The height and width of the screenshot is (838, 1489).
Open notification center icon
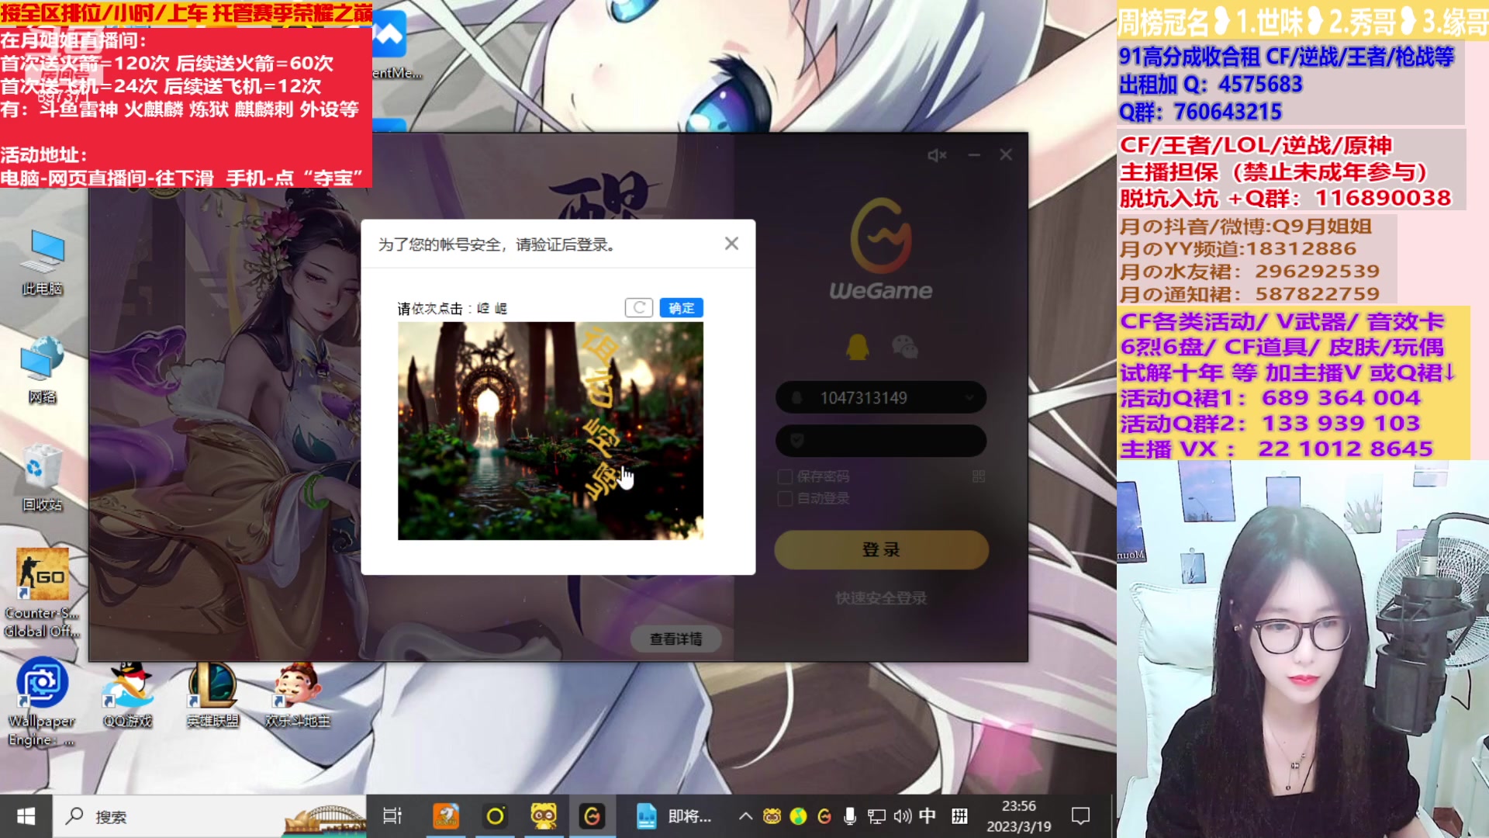point(1080,816)
